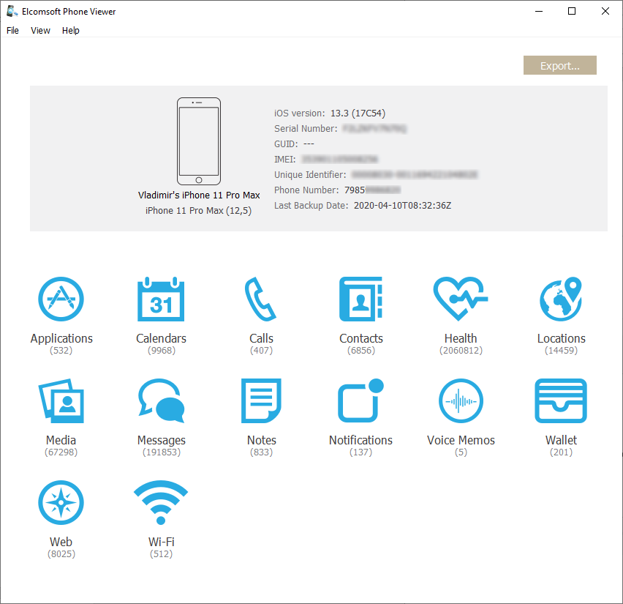Browse the Media photos icon
The width and height of the screenshot is (623, 604).
(x=61, y=401)
